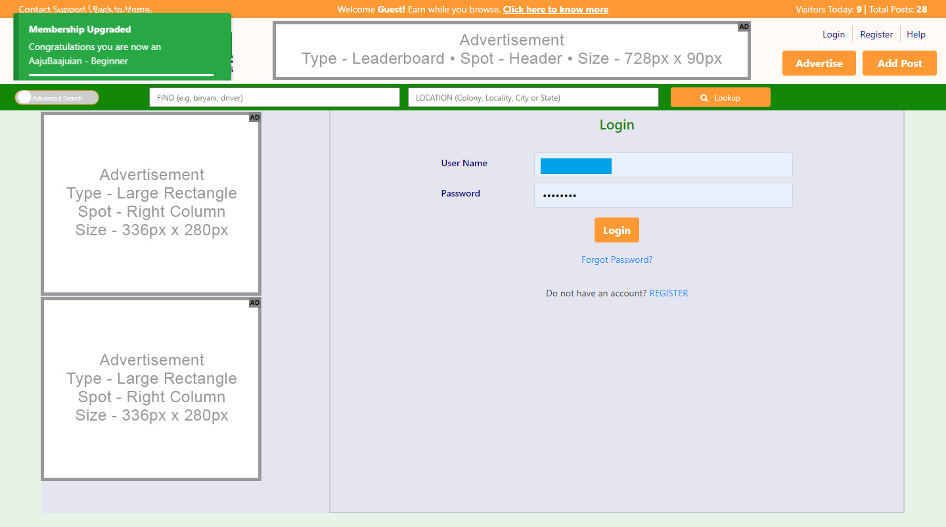Viewport: 946px width, 527px height.
Task: Click the Forgot Password? link
Action: pyautogui.click(x=616, y=260)
